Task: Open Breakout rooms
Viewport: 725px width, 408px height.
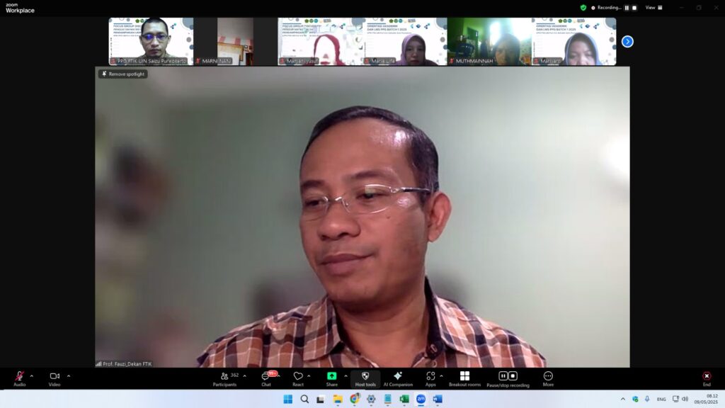Action: coord(464,376)
